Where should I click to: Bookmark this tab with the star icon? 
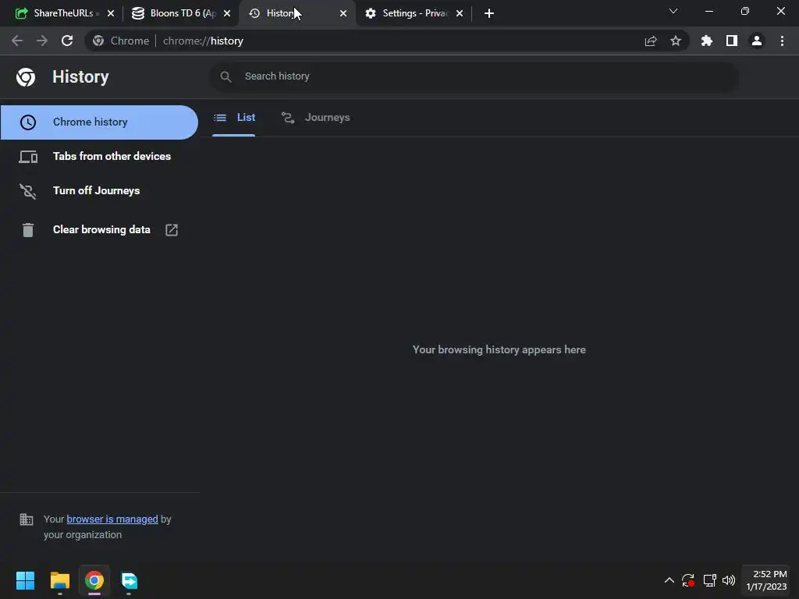click(676, 41)
